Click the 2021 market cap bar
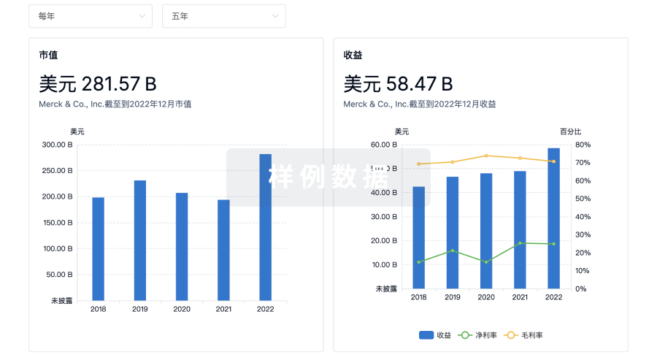657x355 pixels. click(x=223, y=250)
